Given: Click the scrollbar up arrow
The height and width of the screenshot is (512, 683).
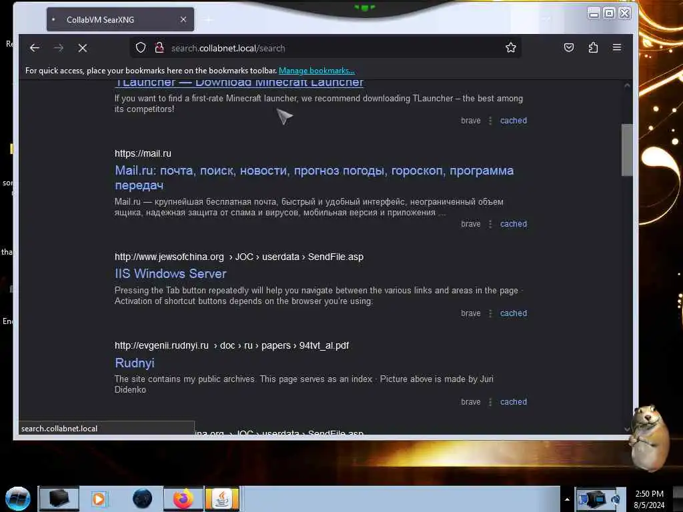Looking at the screenshot, I should (627, 85).
